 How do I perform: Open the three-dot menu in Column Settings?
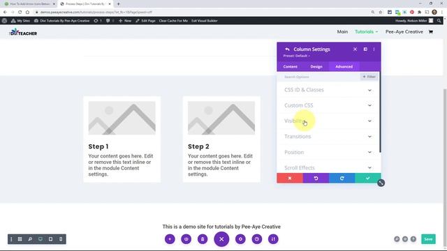(374, 50)
